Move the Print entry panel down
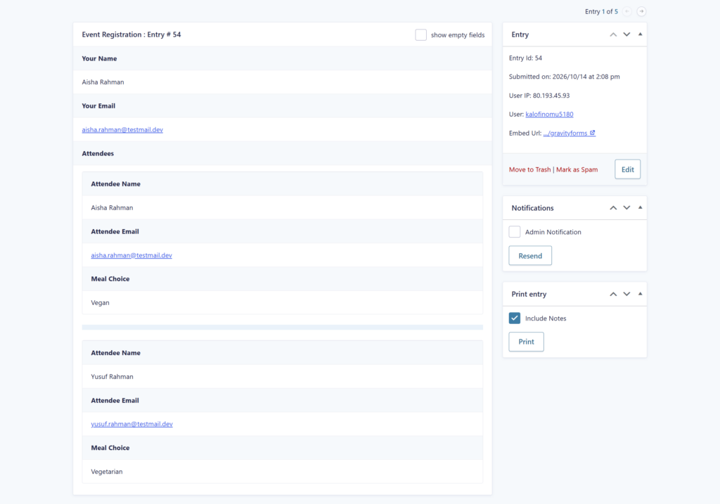Screen dimensions: 720x504 pos(626,295)
